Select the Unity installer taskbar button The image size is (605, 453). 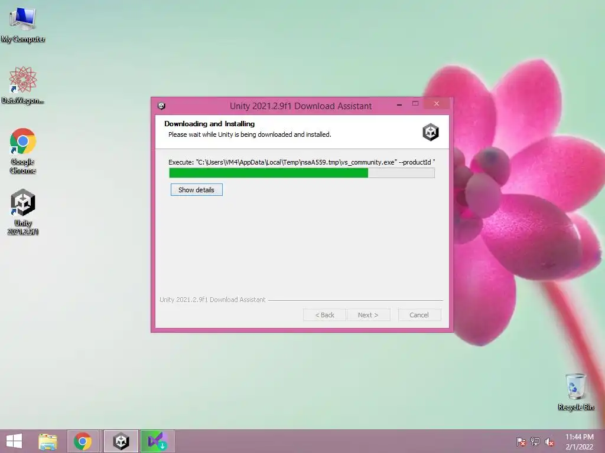[121, 441]
